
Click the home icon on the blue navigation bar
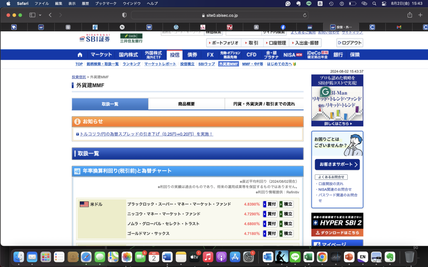click(79, 54)
